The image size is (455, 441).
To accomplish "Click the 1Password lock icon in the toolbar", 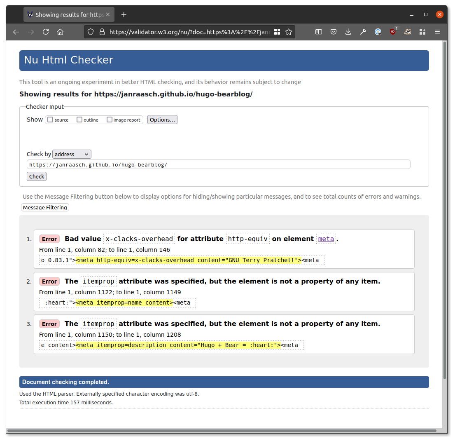I will point(378,32).
